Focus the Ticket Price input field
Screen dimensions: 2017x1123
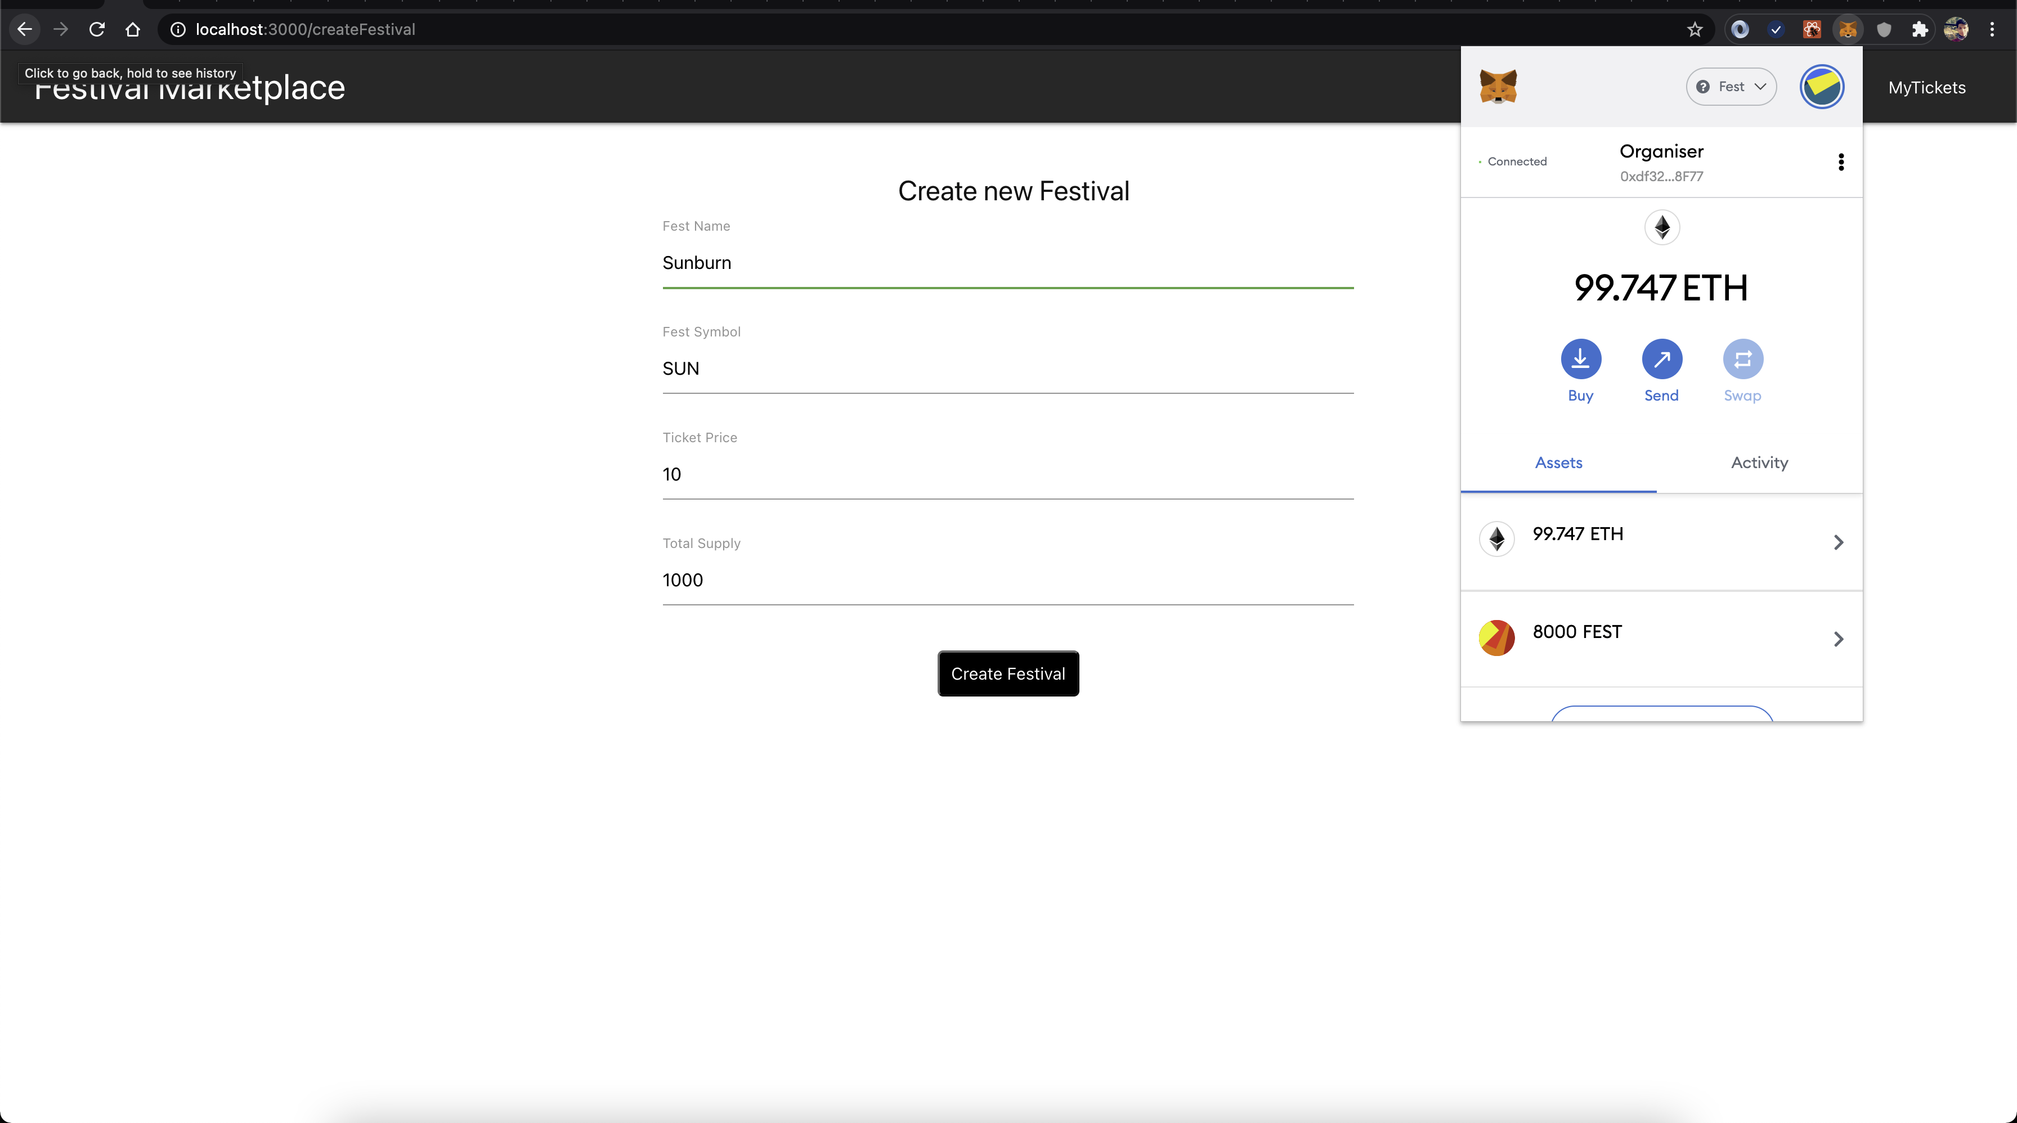click(1007, 474)
